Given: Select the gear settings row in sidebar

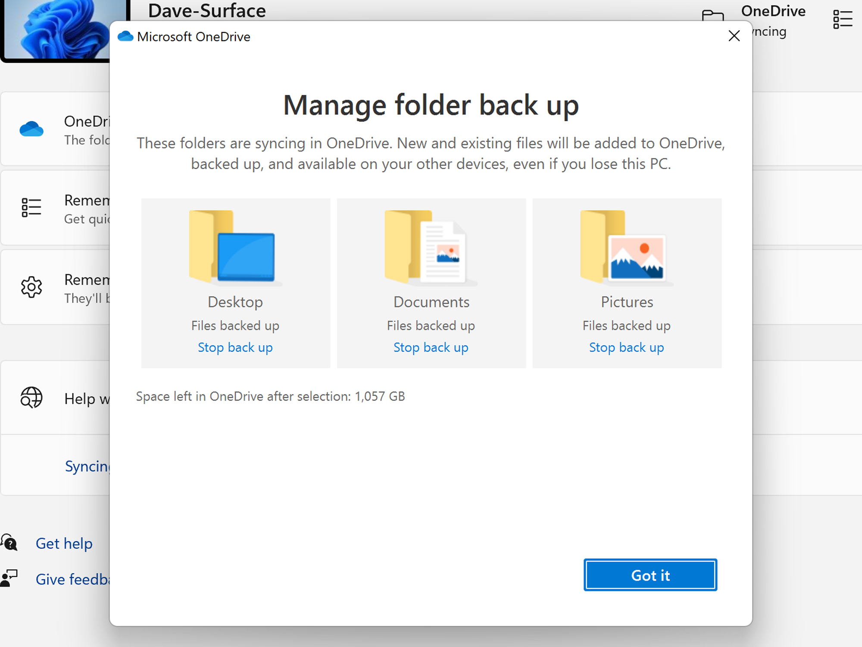Looking at the screenshot, I should 56,287.
